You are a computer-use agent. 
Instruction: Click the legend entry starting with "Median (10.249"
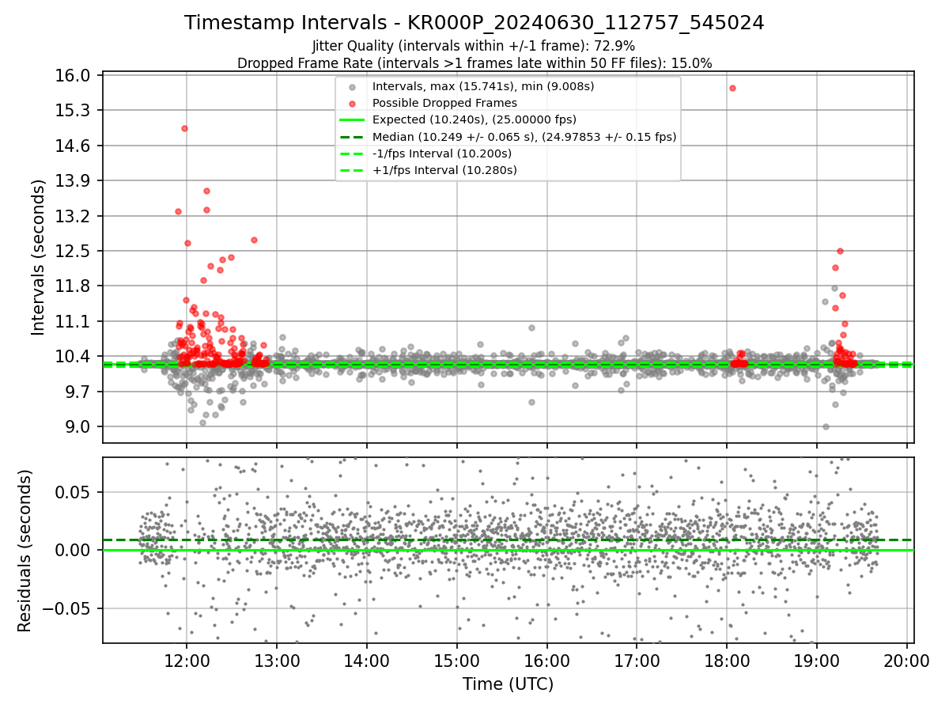click(x=524, y=137)
